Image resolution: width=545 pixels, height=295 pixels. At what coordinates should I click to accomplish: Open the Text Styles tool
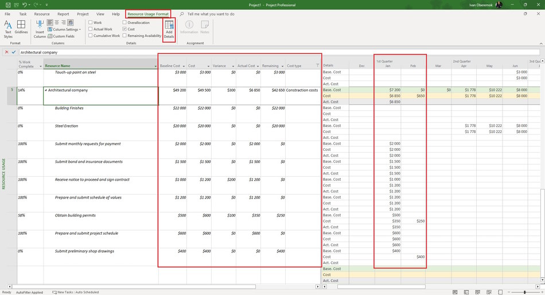[8, 29]
